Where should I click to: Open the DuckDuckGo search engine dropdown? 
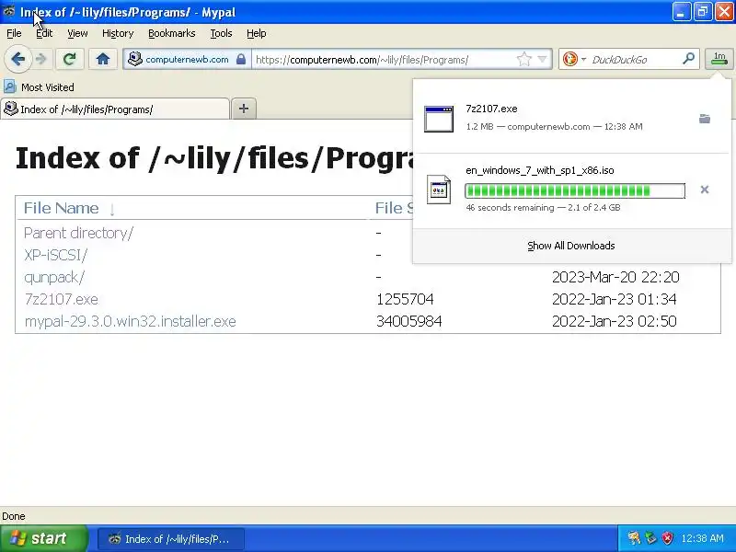click(x=583, y=60)
